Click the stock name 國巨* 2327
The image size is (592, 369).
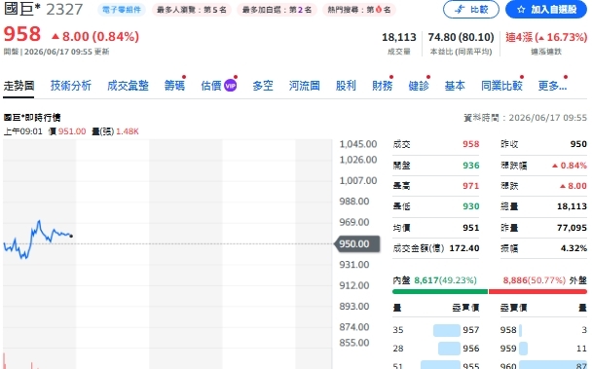pyautogui.click(x=43, y=9)
